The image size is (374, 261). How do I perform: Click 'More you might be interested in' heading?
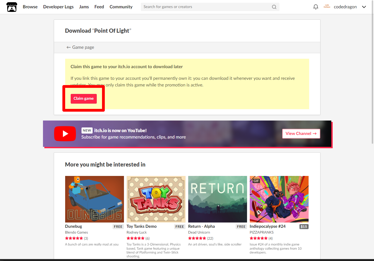[x=105, y=165]
